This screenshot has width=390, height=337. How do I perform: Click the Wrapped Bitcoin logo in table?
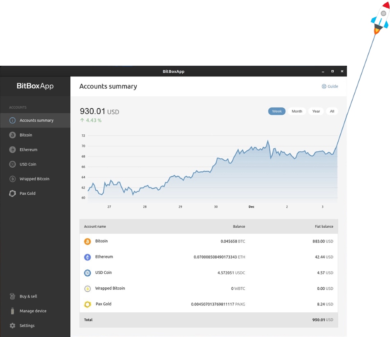pos(87,289)
